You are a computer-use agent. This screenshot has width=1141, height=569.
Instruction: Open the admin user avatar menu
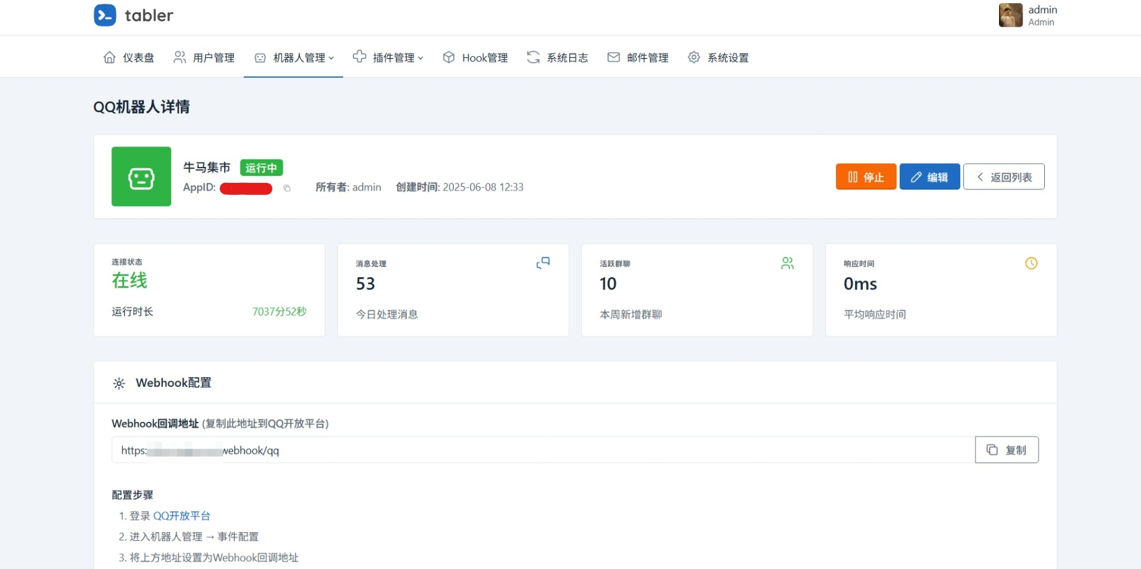tap(1010, 15)
